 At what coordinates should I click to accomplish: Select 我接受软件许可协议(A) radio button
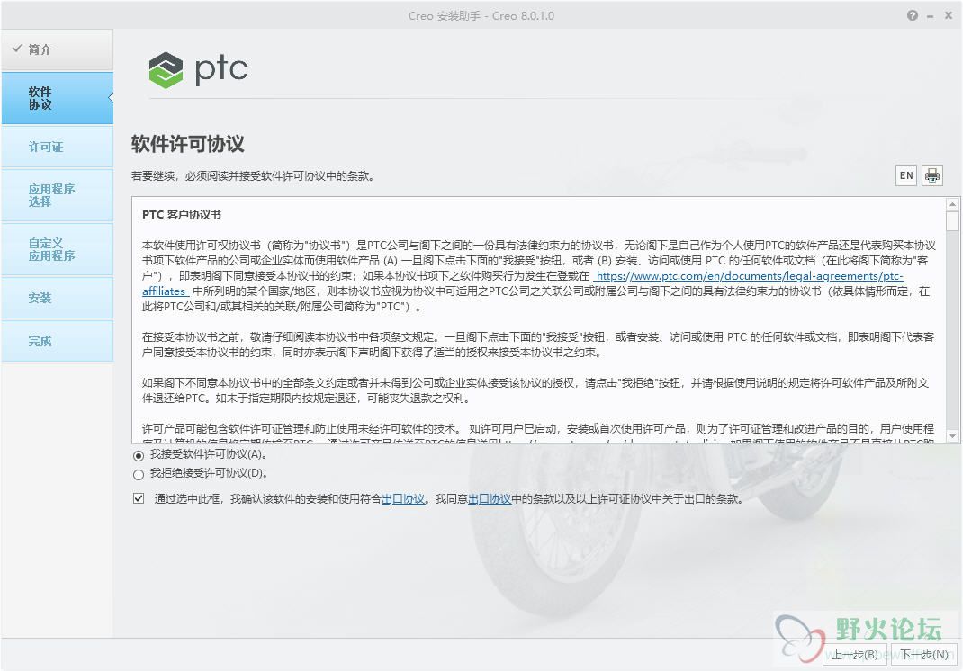point(139,455)
